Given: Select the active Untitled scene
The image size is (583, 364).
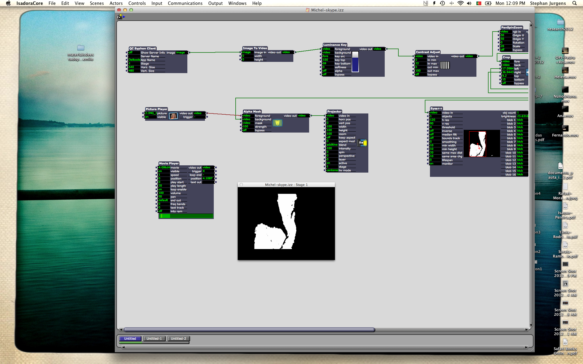Looking at the screenshot, I should pos(130,339).
